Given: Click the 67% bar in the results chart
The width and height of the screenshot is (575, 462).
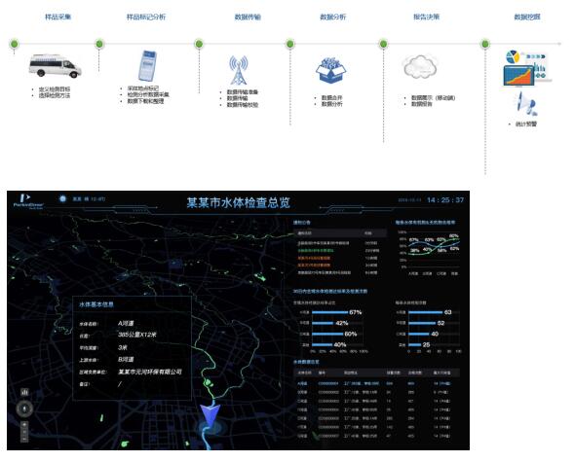Looking at the screenshot, I should (x=329, y=312).
